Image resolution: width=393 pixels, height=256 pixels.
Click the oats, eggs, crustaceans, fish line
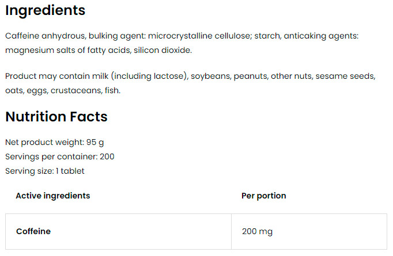click(63, 90)
